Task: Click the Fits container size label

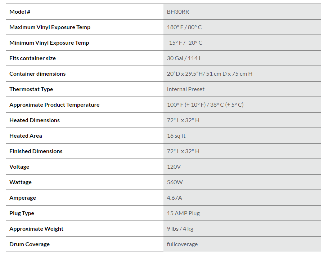Action: coord(32,58)
